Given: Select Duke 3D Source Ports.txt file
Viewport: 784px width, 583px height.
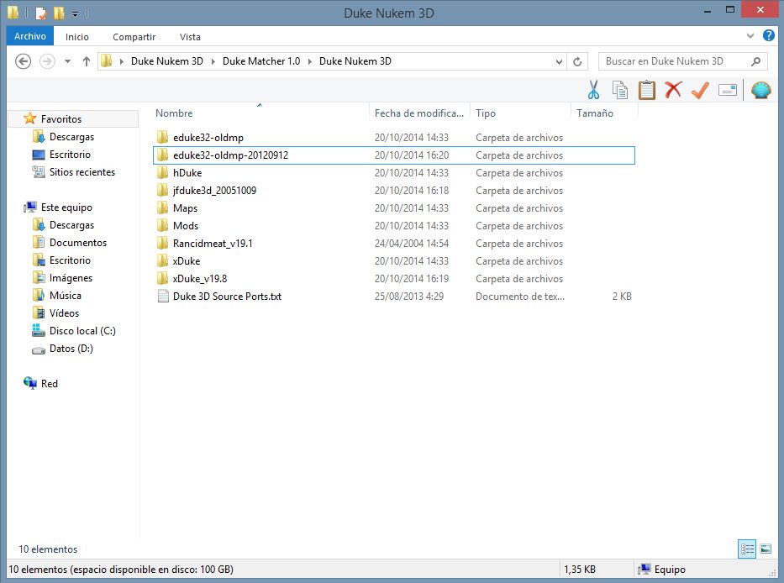Looking at the screenshot, I should pyautogui.click(x=394, y=297).
